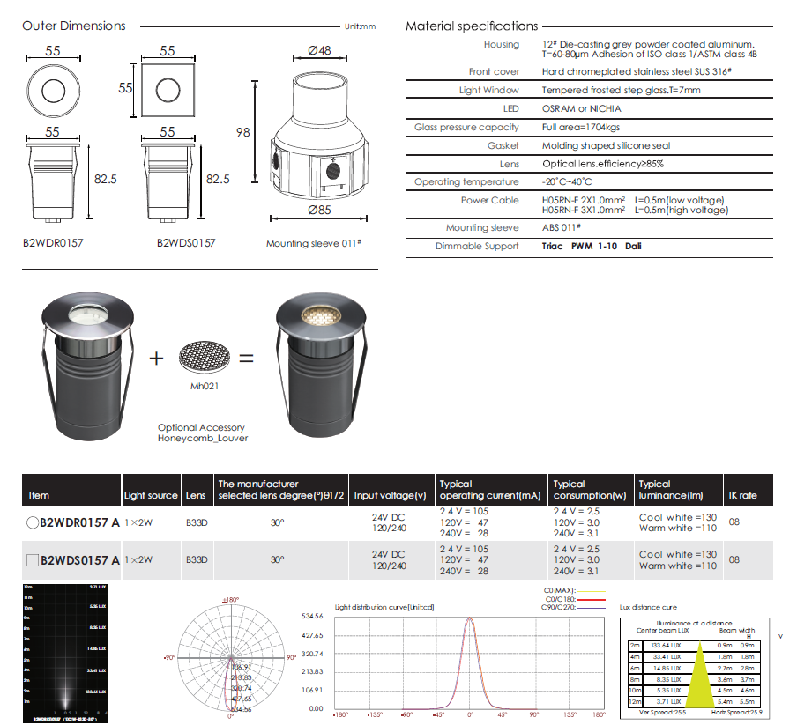The image size is (797, 725).
Task: Click the Optional Accessory Honeycomb_Louver caption
Action: coord(203,433)
